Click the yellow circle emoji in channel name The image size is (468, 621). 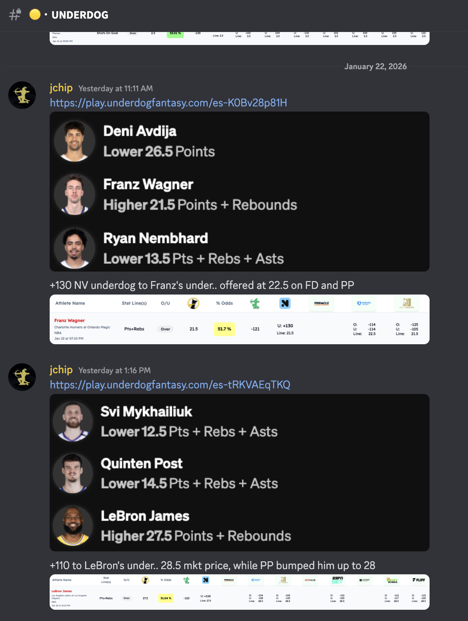pos(35,15)
